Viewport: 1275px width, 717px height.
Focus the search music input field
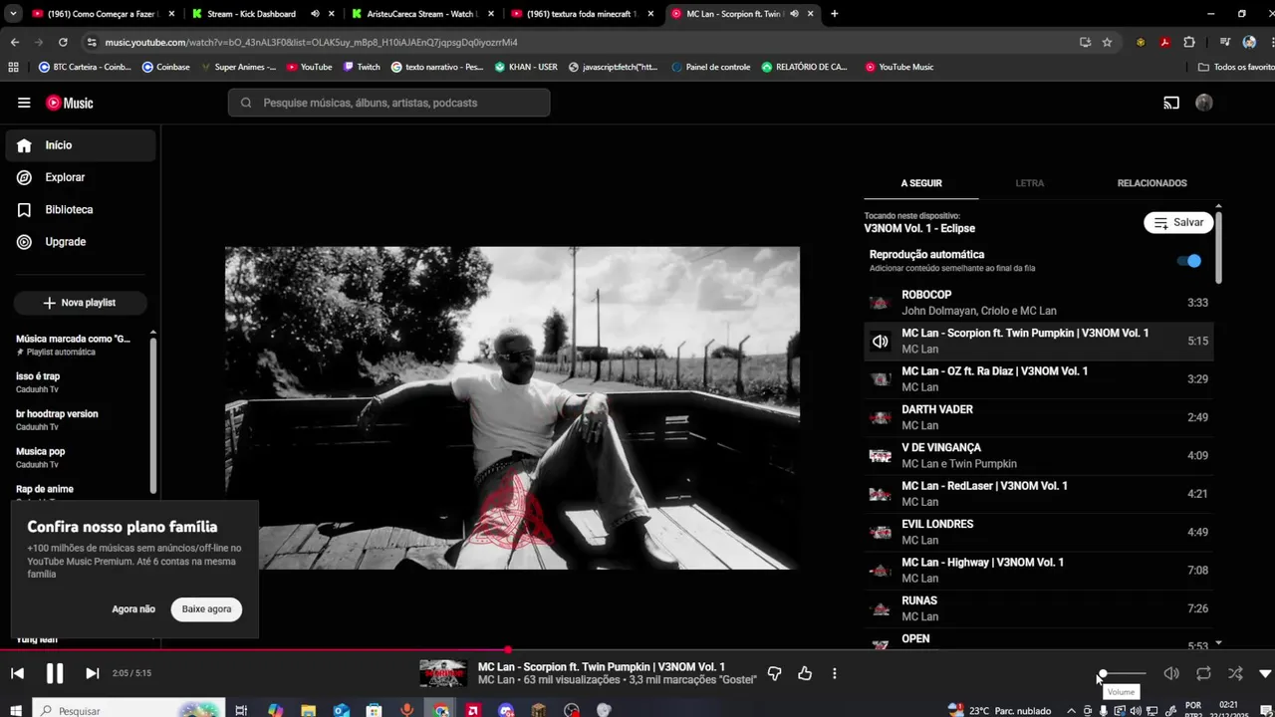point(388,103)
